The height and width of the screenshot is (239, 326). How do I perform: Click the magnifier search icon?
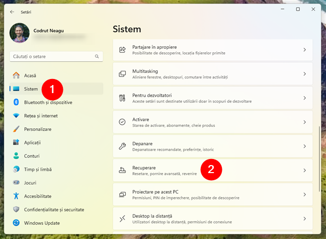pyautogui.click(x=97, y=56)
